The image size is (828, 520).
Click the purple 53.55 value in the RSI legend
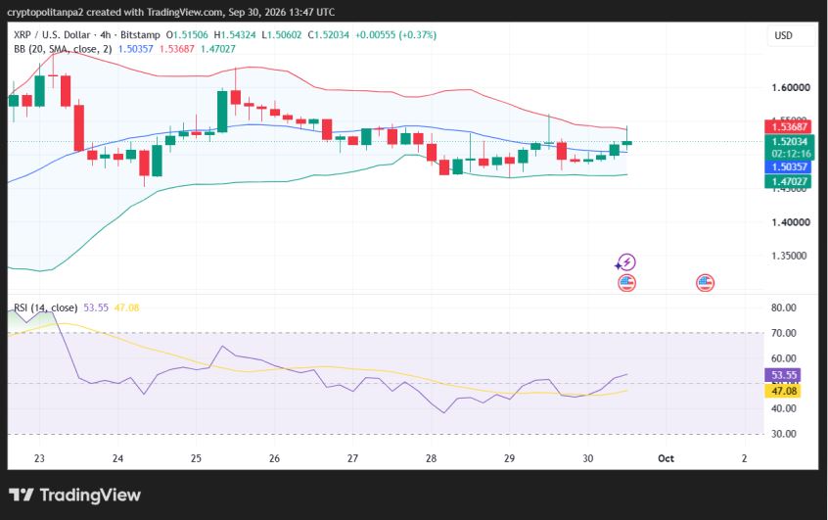(96, 307)
